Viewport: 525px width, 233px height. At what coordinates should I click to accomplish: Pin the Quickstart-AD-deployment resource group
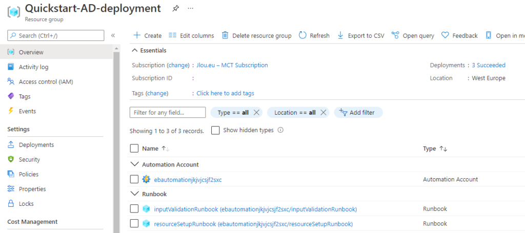(175, 9)
